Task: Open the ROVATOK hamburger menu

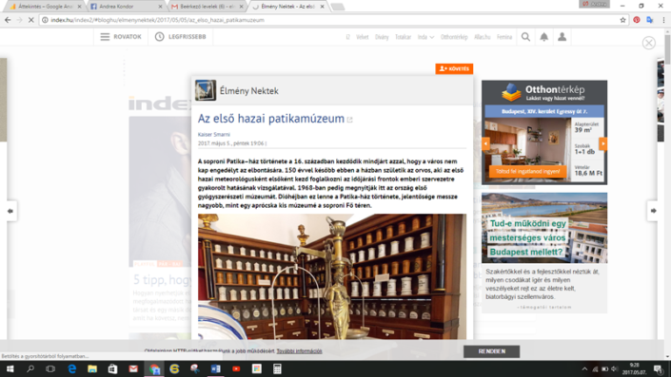Action: pyautogui.click(x=121, y=37)
